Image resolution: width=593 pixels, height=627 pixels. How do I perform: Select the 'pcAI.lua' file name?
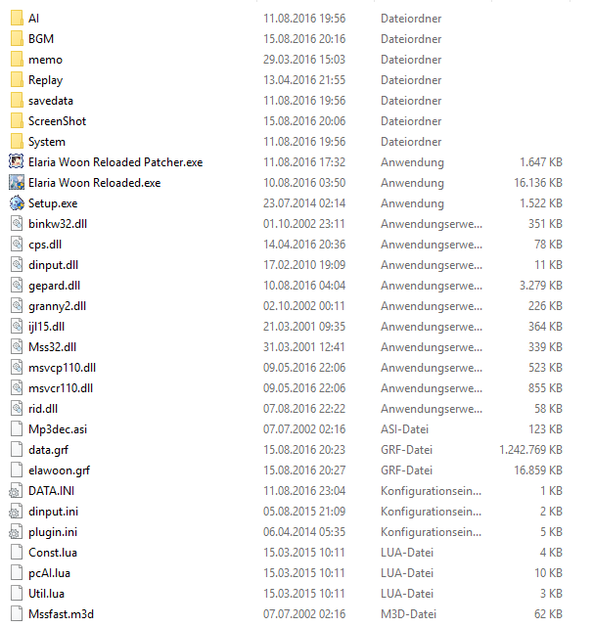tap(49, 573)
